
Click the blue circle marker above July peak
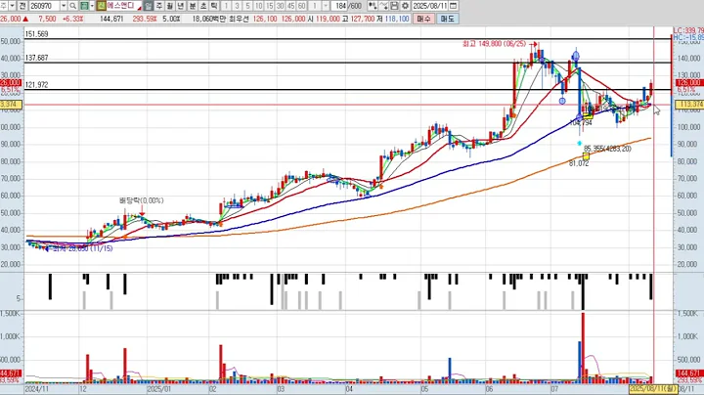click(x=576, y=57)
